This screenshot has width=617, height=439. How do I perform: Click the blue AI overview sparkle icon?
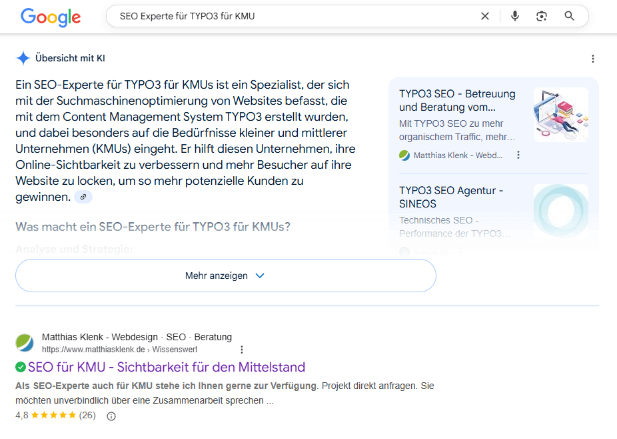[x=23, y=58]
